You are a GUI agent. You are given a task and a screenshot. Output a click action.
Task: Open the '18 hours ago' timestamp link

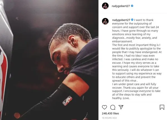(109, 118)
